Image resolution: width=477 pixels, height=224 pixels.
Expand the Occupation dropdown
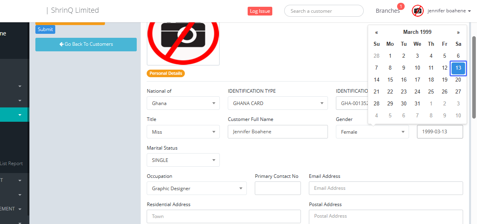point(196,188)
